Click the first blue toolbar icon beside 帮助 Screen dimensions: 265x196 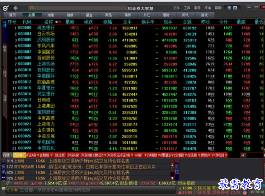click(229, 8)
